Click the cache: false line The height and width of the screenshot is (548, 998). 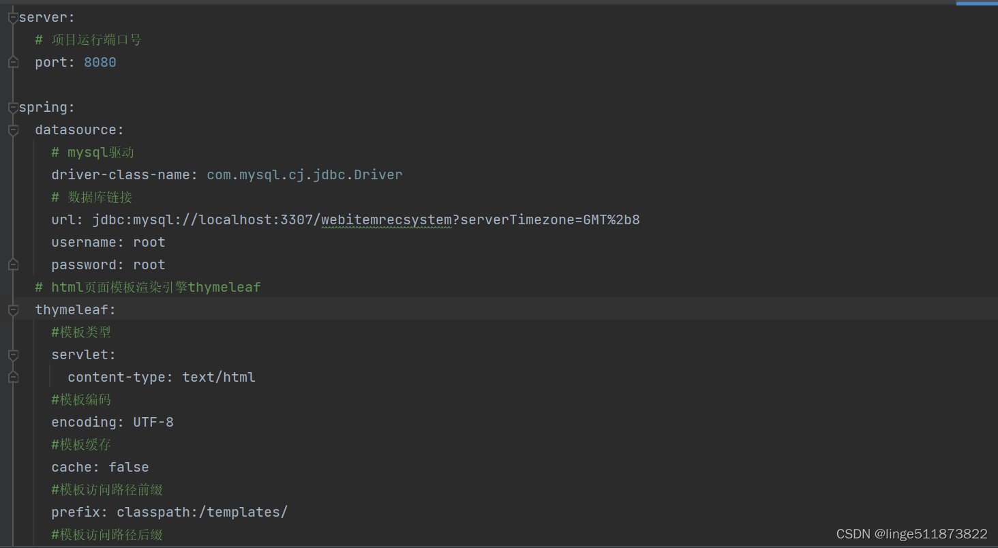pos(100,467)
